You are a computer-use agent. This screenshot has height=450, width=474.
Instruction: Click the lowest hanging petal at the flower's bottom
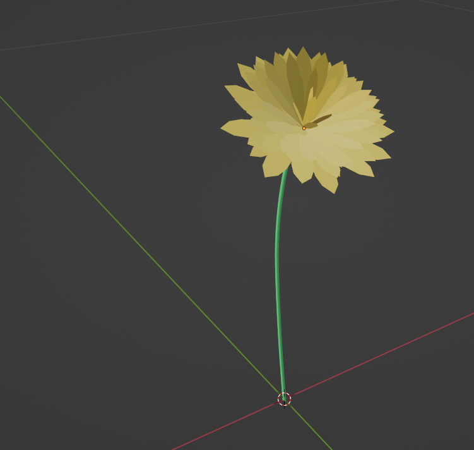pyautogui.click(x=333, y=190)
